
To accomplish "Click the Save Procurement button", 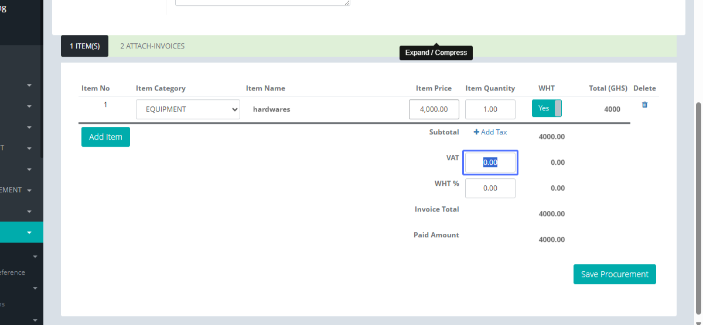I will coord(615,274).
